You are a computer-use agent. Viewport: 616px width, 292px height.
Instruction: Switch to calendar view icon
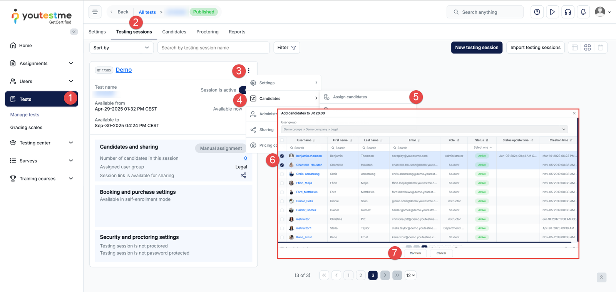point(600,48)
